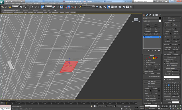This screenshot has height=110, width=182.
Task: Jump with Go to Start button
Action: 159,106
